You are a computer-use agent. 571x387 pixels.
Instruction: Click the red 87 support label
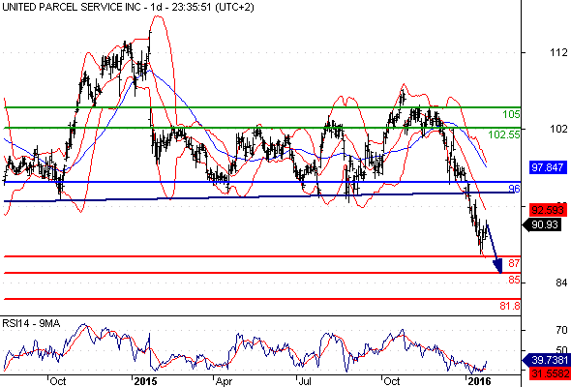click(514, 263)
